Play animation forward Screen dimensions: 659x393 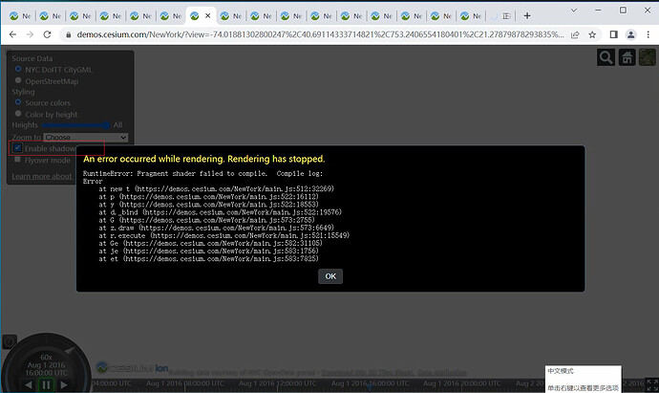point(64,384)
